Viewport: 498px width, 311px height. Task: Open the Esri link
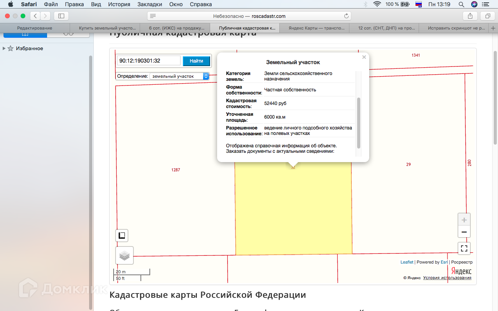(444, 262)
